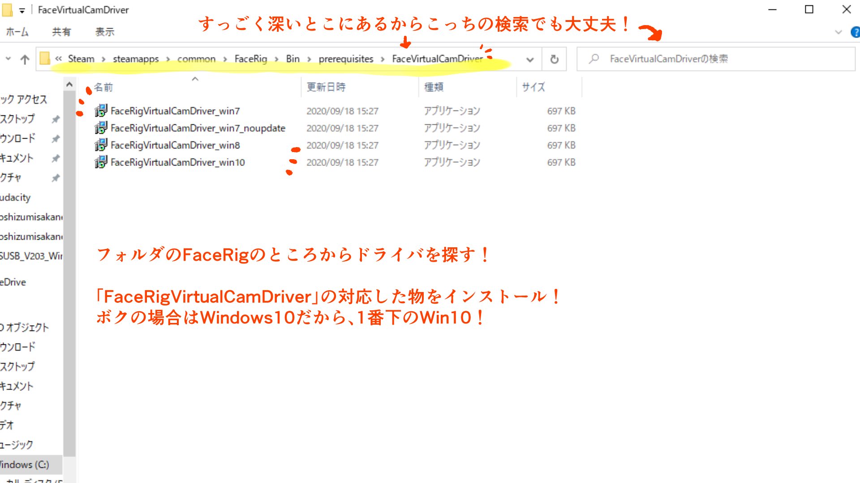The width and height of the screenshot is (860, 483).
Task: Click the pin icon beside デスクトップ
Action: tap(56, 119)
